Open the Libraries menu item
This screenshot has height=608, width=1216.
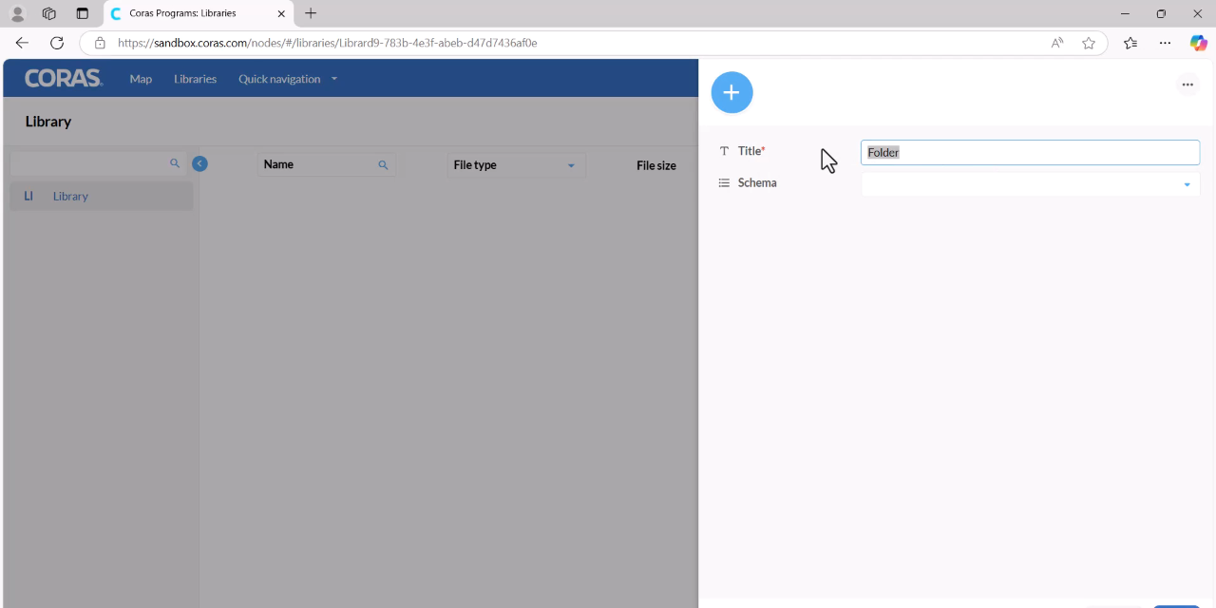[x=195, y=79]
